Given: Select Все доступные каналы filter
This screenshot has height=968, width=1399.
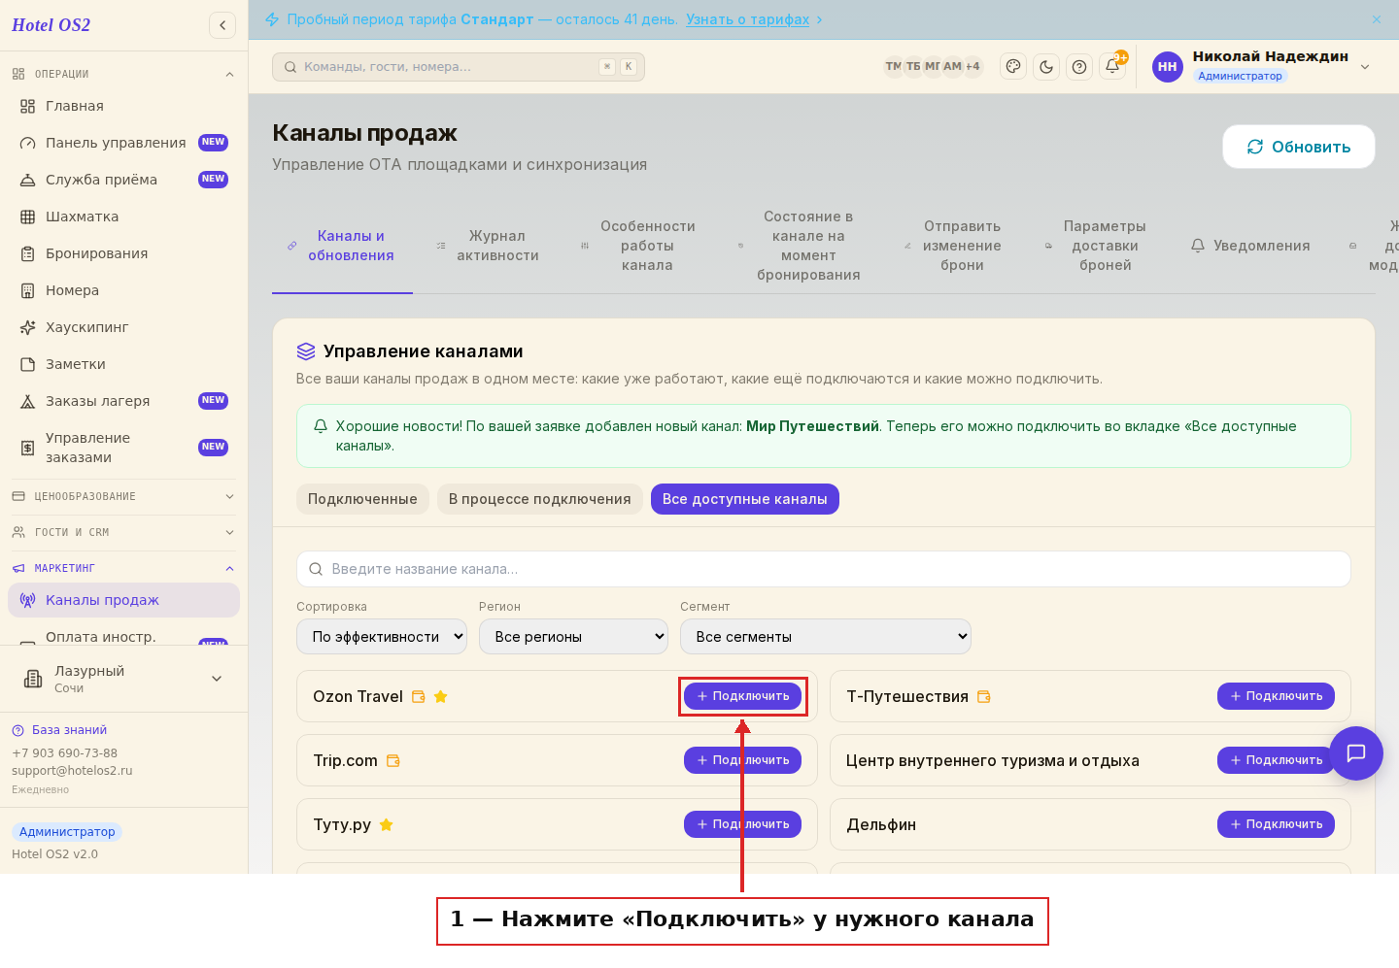Looking at the screenshot, I should coord(745,499).
